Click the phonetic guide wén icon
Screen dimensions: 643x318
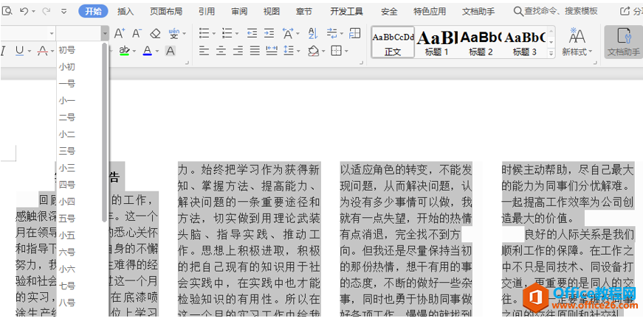point(174,33)
